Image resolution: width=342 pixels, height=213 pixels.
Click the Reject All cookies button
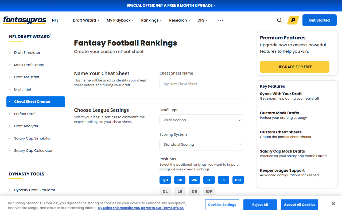pos(260,205)
